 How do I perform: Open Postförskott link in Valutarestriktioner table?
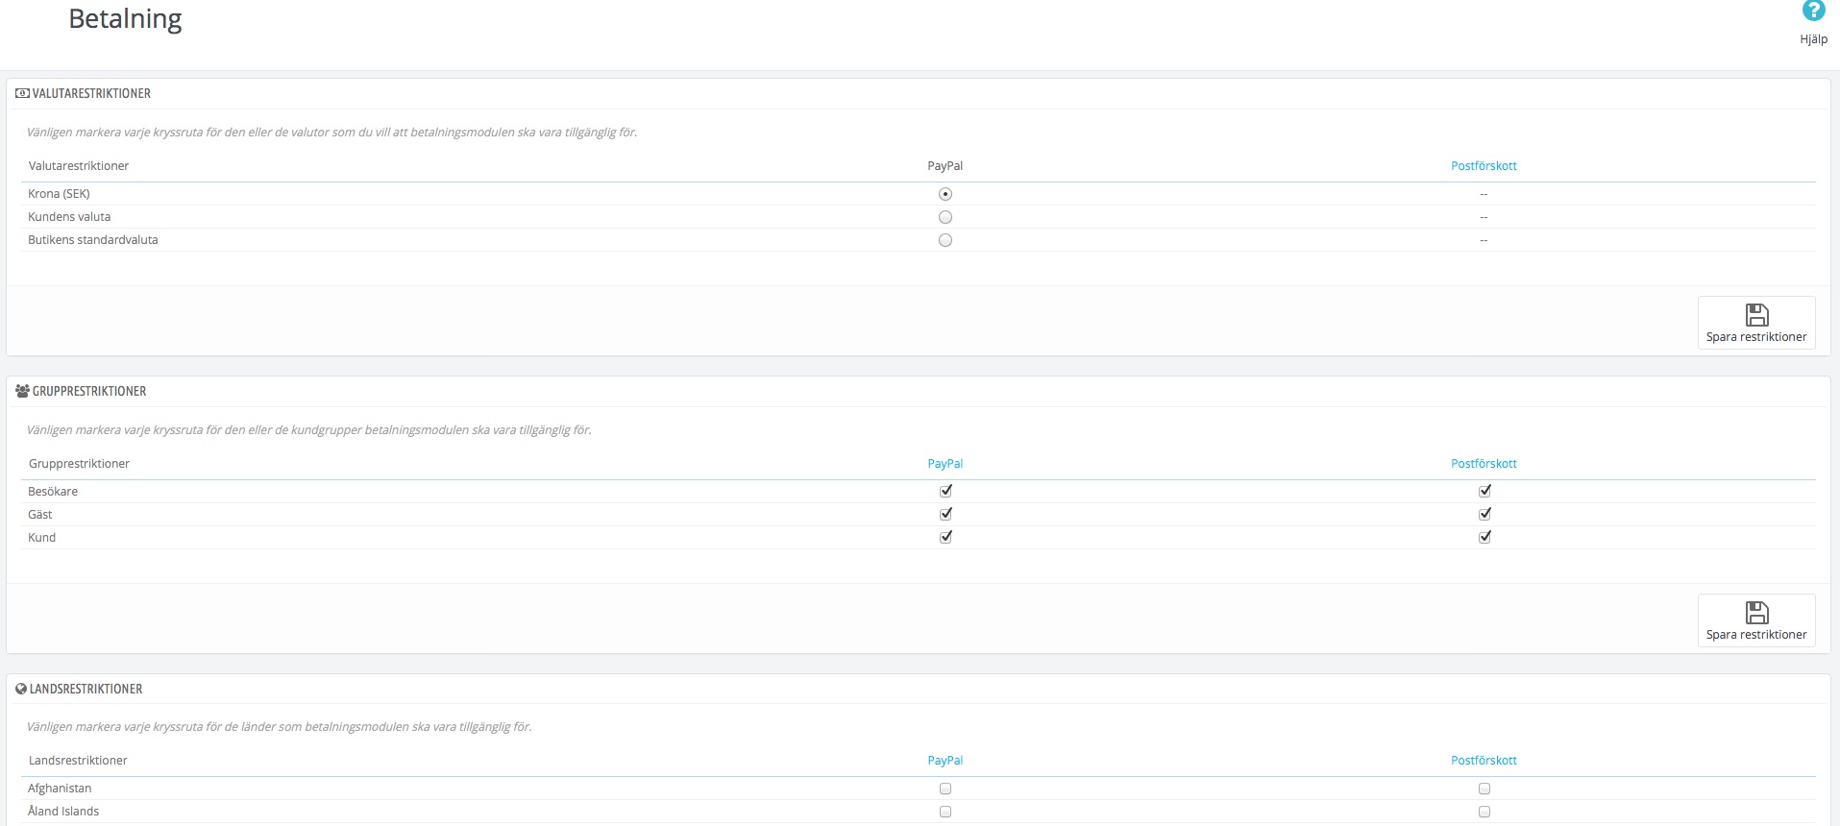point(1484,166)
